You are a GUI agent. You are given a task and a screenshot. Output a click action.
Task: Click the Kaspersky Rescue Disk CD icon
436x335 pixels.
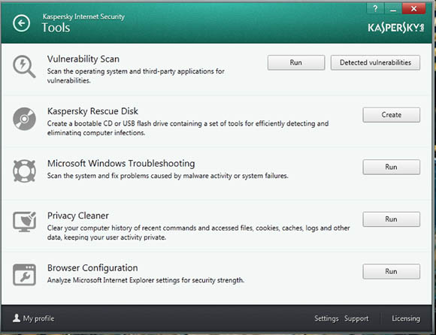point(25,119)
